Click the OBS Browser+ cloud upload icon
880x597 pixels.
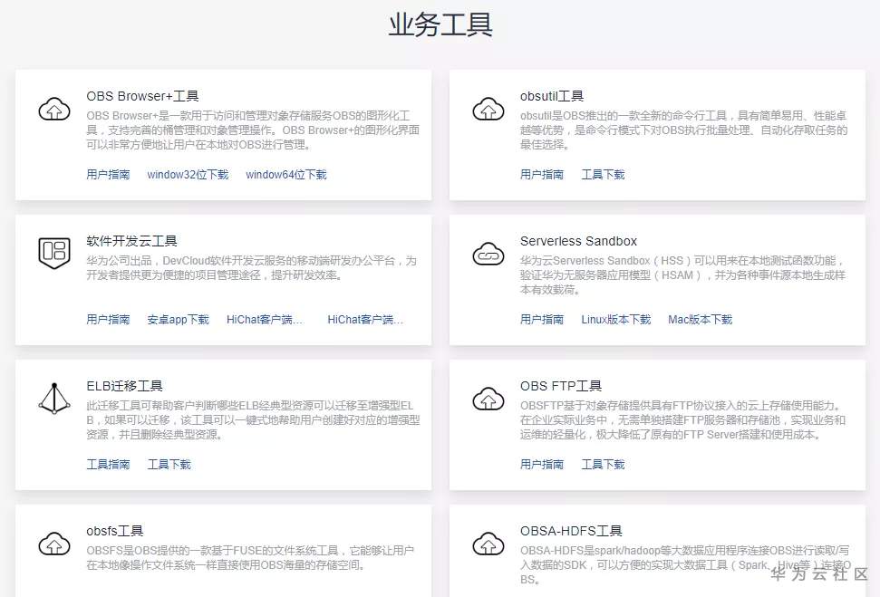click(x=54, y=109)
